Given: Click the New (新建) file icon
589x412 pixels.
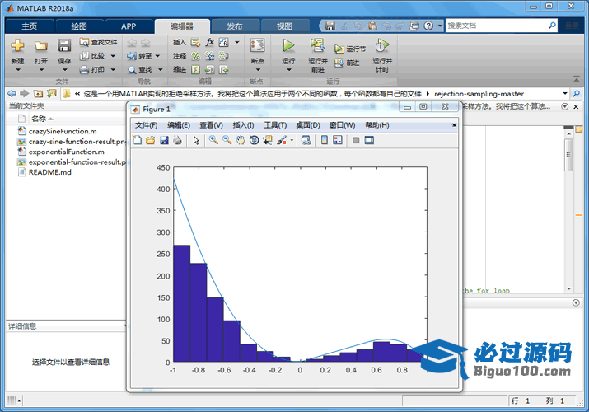Looking at the screenshot, I should (17, 46).
